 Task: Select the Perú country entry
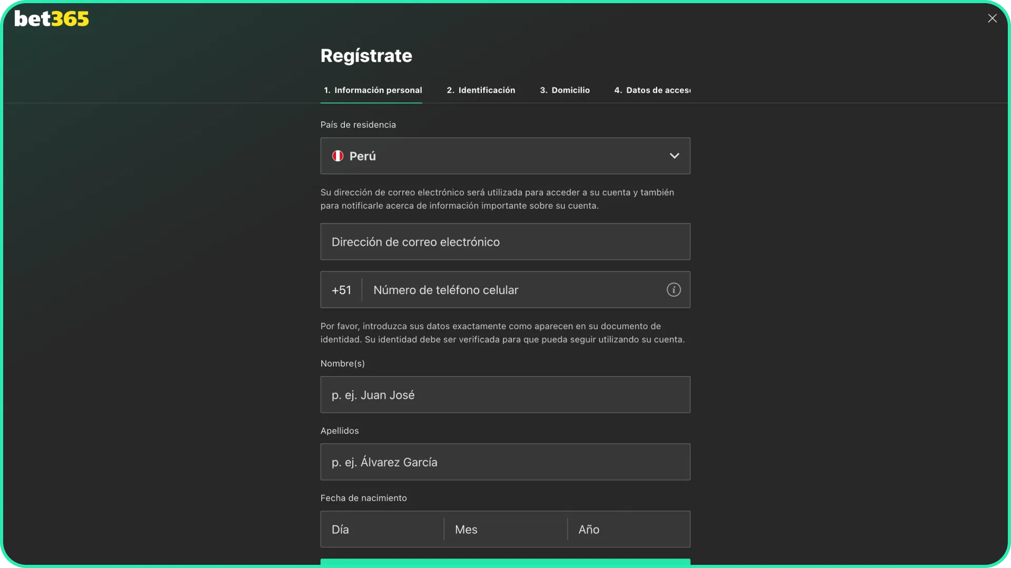coord(364,156)
